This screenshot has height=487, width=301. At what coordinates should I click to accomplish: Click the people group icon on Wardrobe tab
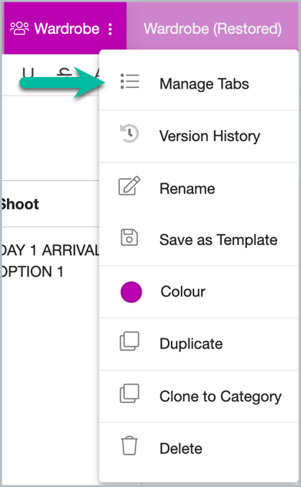pos(19,29)
